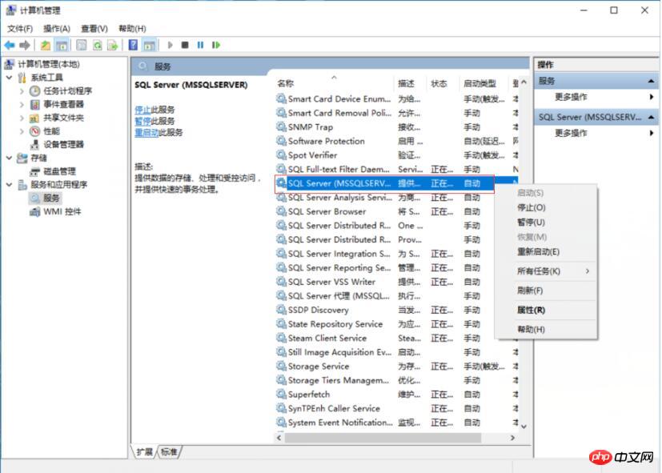Click the gear icon beside SNMP Trap

[281, 126]
